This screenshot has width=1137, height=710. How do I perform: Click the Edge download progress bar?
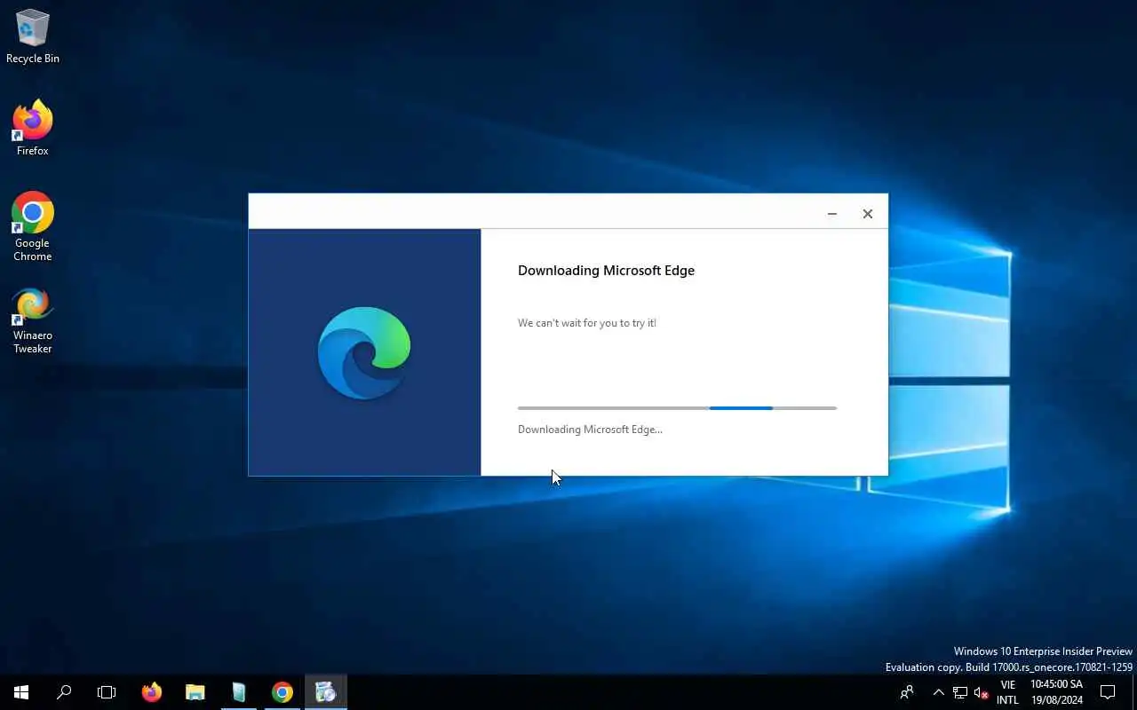pos(677,408)
